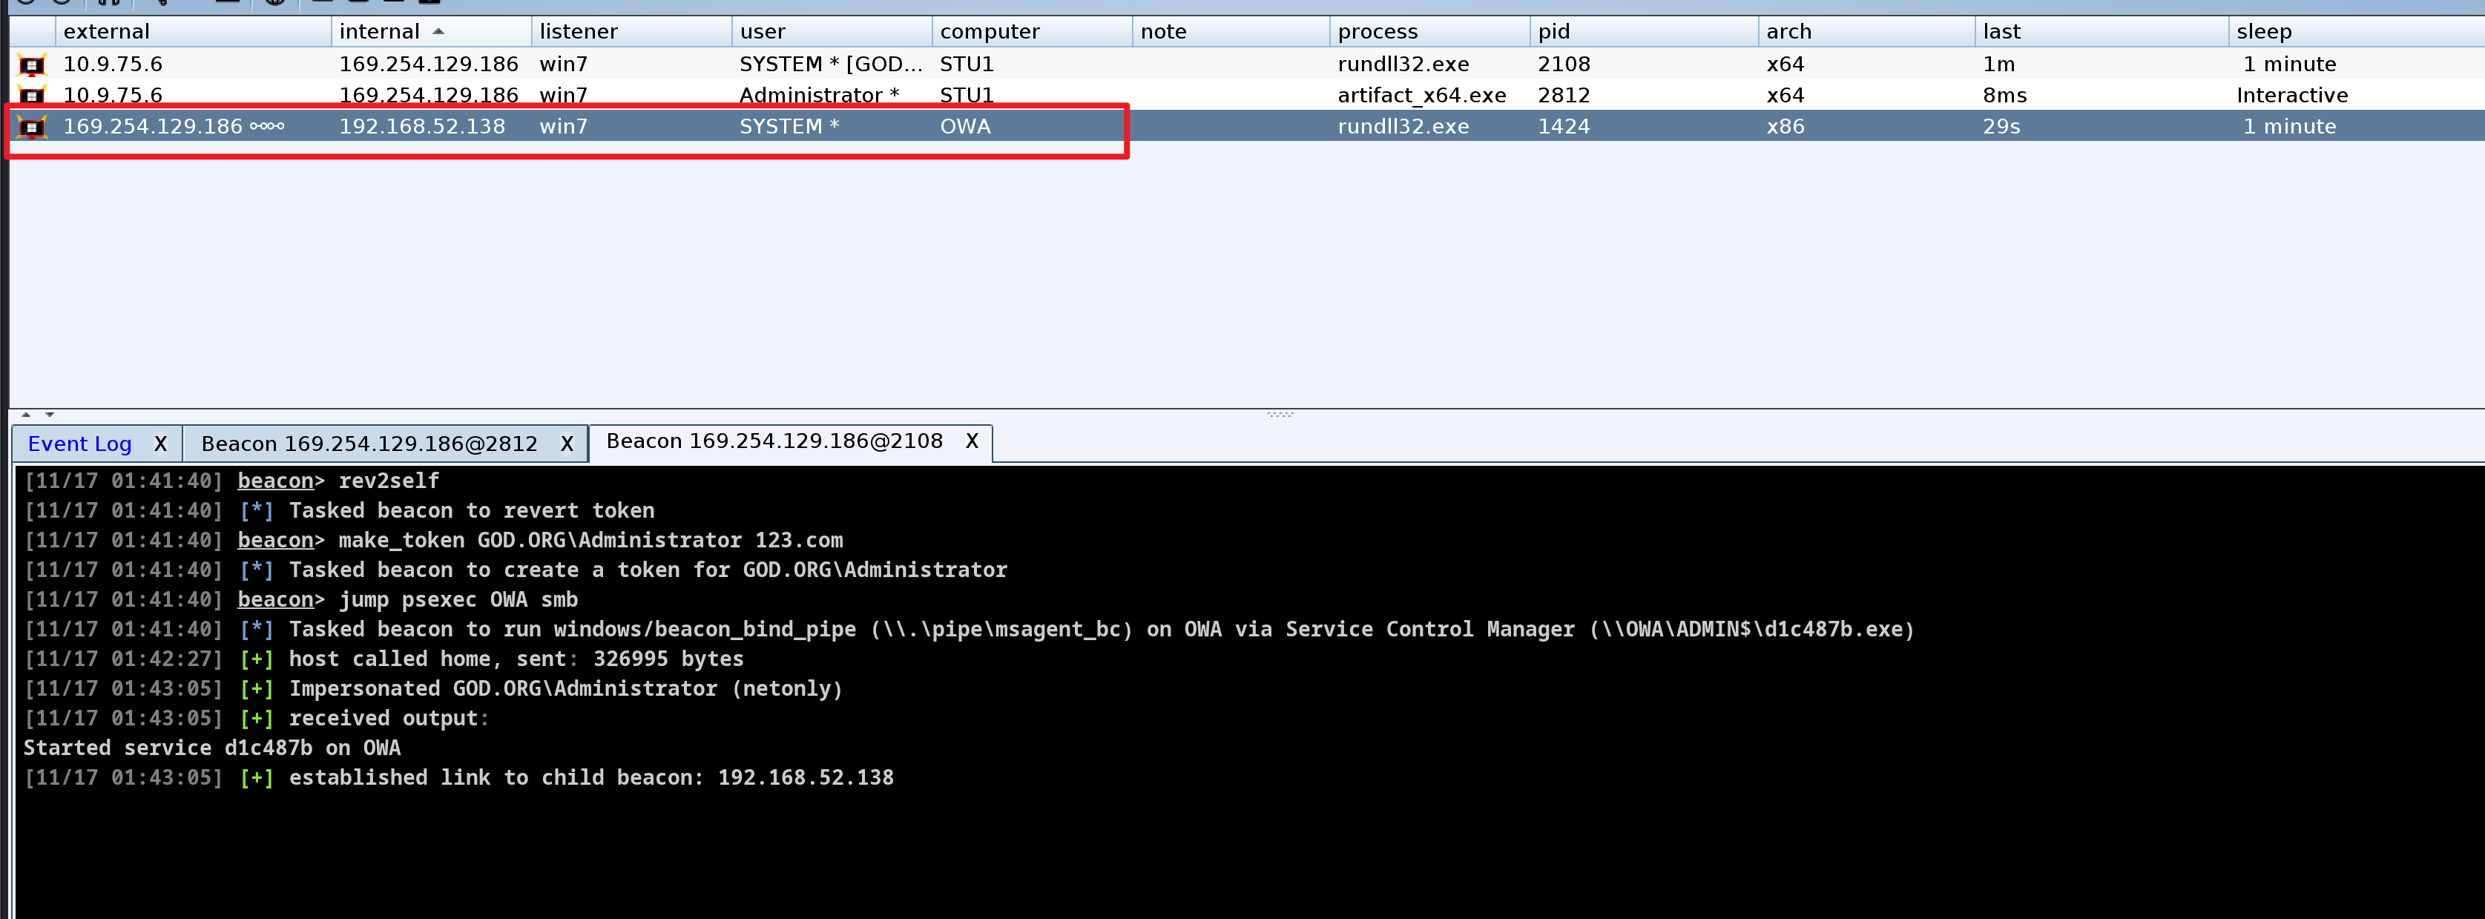The image size is (2485, 919).
Task: Sort sessions by the note column
Action: (1230, 32)
